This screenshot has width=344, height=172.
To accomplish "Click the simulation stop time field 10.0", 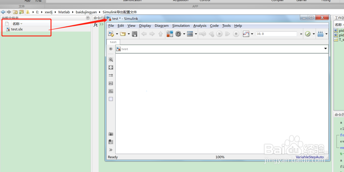I will (x=277, y=34).
